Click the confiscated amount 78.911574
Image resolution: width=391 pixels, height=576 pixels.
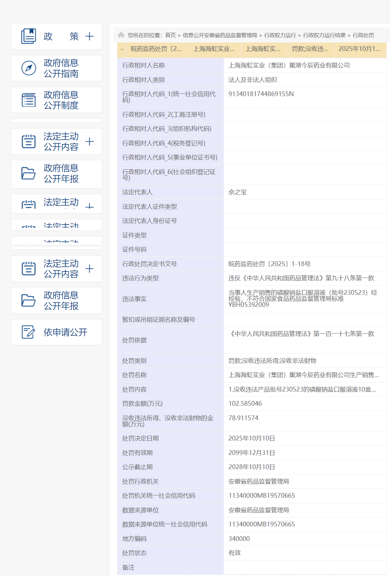coord(243,418)
